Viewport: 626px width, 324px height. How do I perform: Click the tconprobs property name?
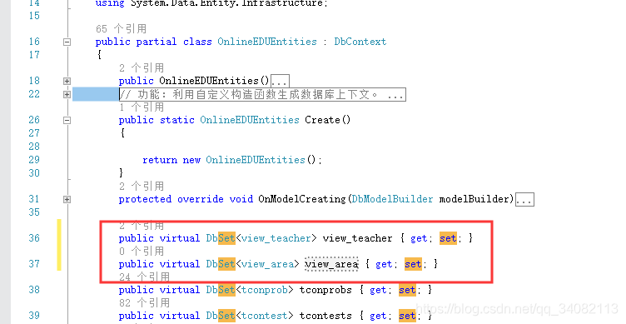325,290
